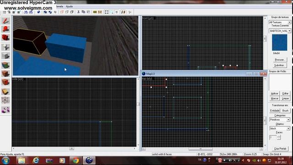The height and width of the screenshot is (165, 293).
Task: Increase Faces with the up stepper arrow
Action: pyautogui.click(x=279, y=136)
